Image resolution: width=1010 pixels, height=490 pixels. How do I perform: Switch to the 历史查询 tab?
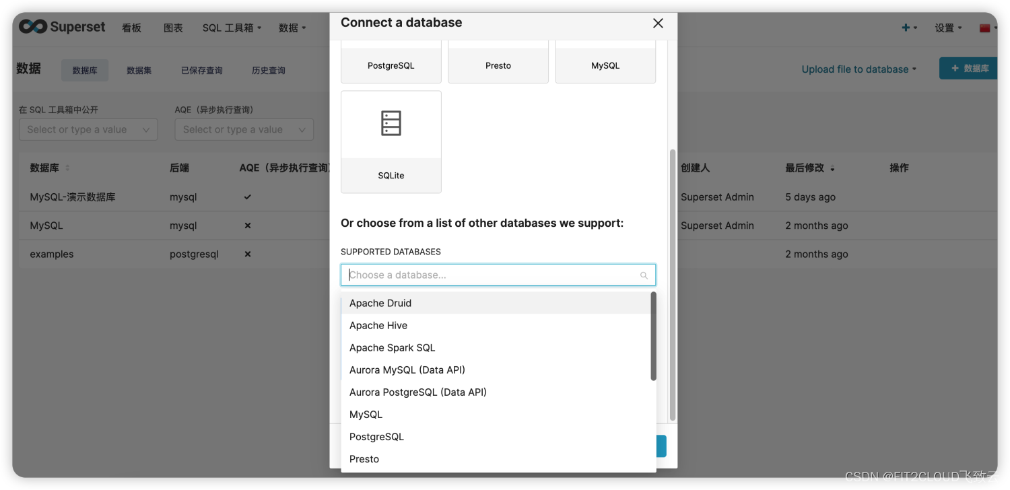[269, 70]
